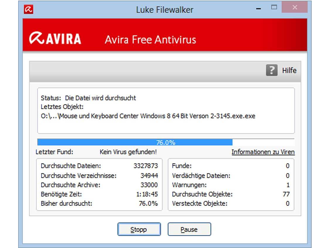Click the Durchsuchte Archive value 33000

[x=149, y=185]
